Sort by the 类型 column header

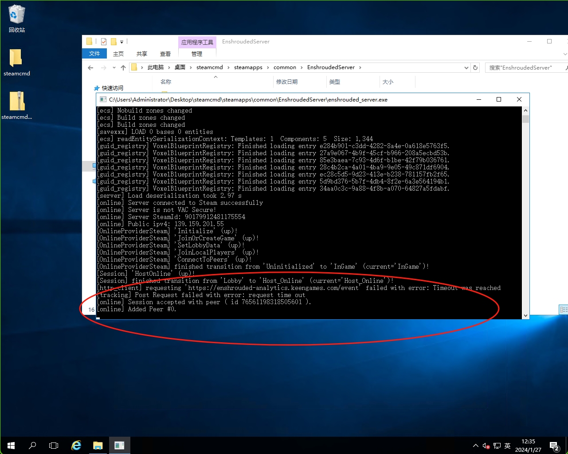point(335,82)
